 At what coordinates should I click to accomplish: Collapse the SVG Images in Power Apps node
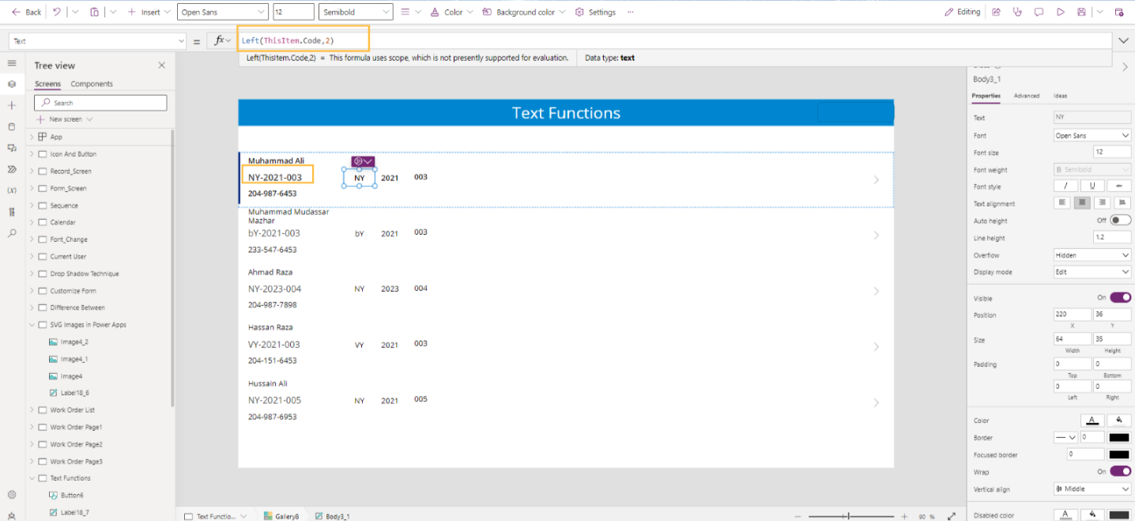(32, 324)
